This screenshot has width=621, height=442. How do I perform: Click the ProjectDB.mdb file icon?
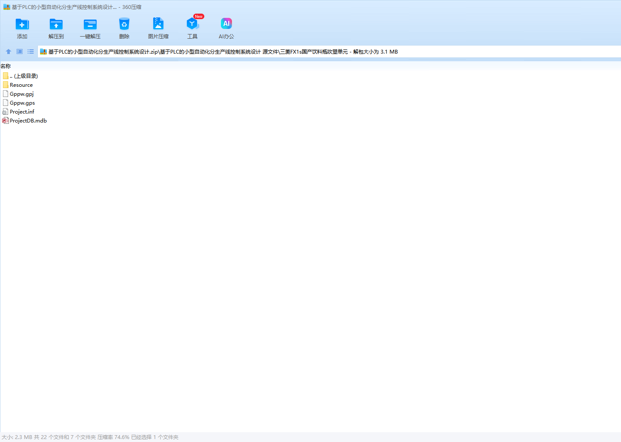click(x=6, y=121)
